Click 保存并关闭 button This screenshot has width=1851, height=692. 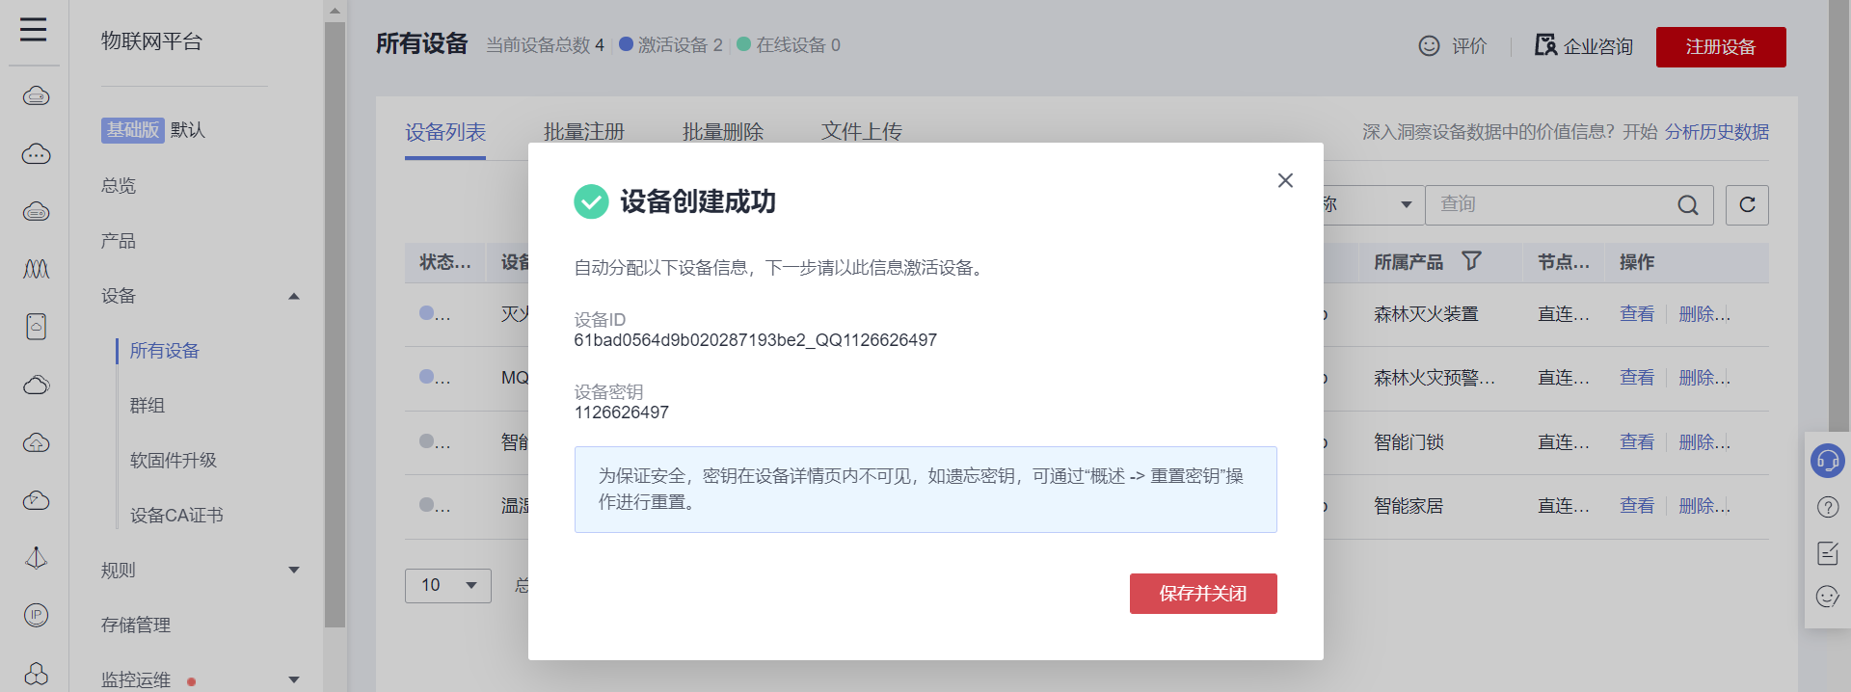pos(1203,594)
